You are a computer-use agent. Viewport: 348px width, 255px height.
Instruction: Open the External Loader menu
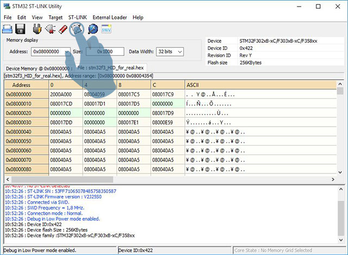[x=110, y=17]
